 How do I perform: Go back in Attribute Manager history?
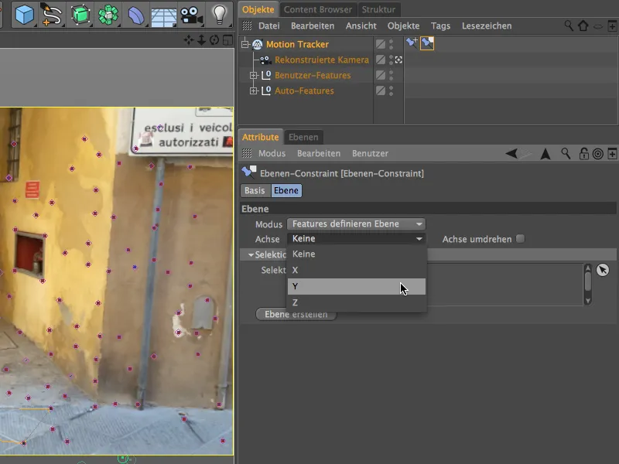tap(511, 153)
